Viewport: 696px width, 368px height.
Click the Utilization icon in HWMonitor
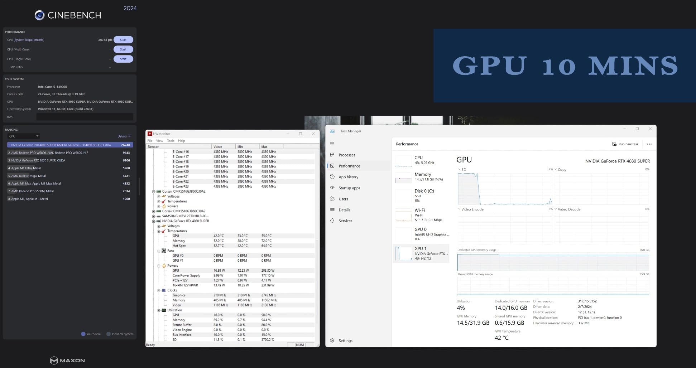pos(164,310)
